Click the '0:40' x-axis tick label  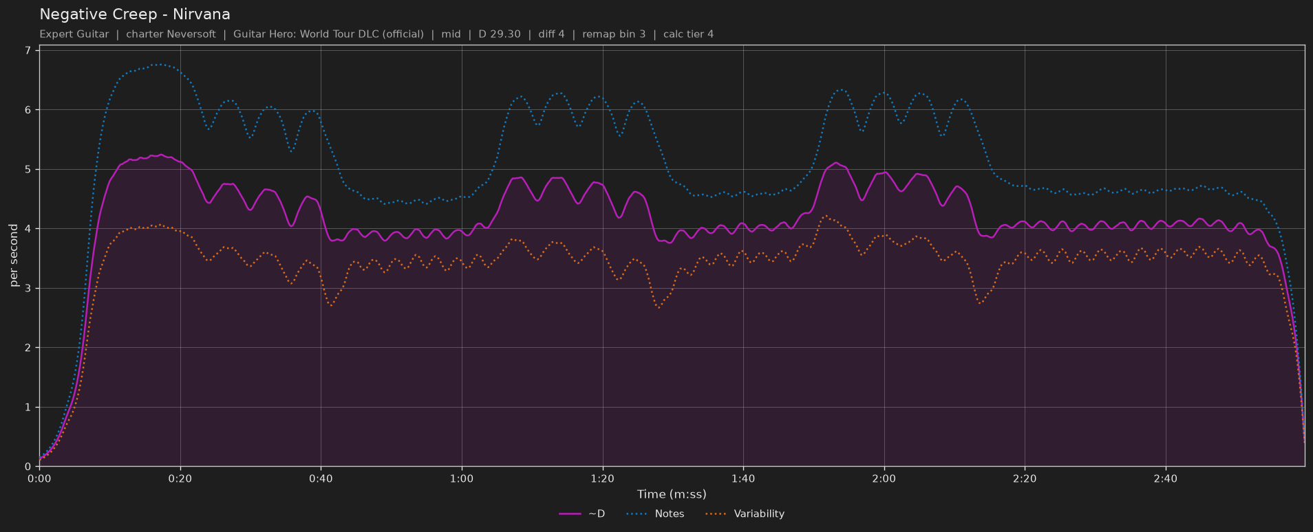321,478
